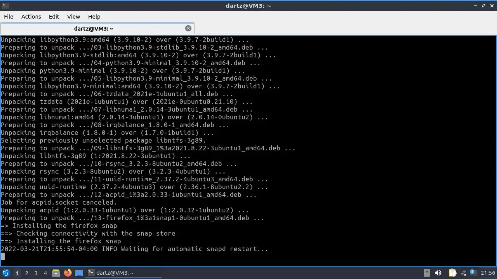The height and width of the screenshot is (279, 497).
Task: Switch to workspace 1
Action: [x=17, y=273]
